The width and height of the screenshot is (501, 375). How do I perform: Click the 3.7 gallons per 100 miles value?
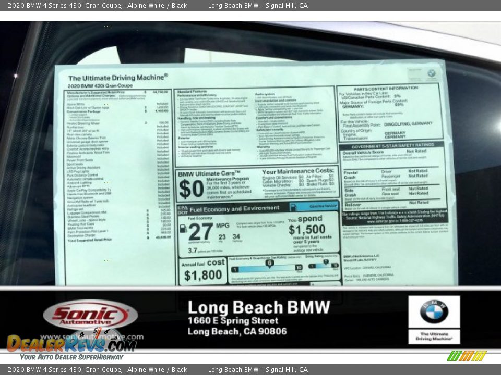193,251
